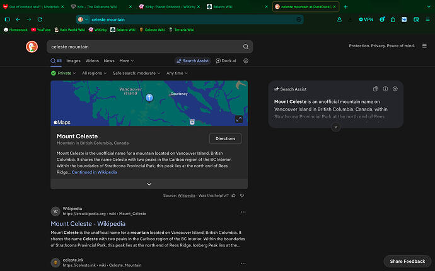
Task: Switch to the Images tab
Action: pos(73,61)
